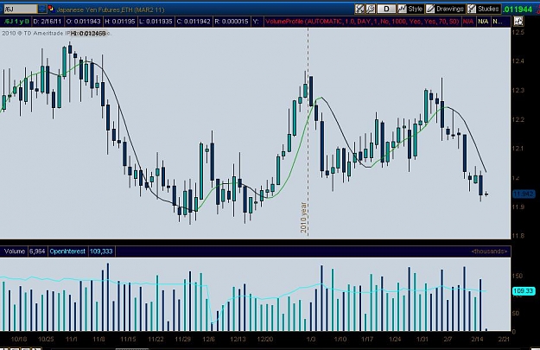Click the yellow N/A study value
Screen dimensions: 540x350
click(483, 22)
